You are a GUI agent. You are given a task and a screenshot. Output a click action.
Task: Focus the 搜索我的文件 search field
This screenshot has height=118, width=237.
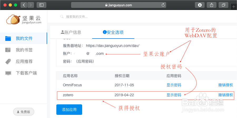(77, 17)
